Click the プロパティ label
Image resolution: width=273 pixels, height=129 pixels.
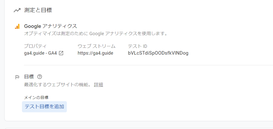point(35,46)
